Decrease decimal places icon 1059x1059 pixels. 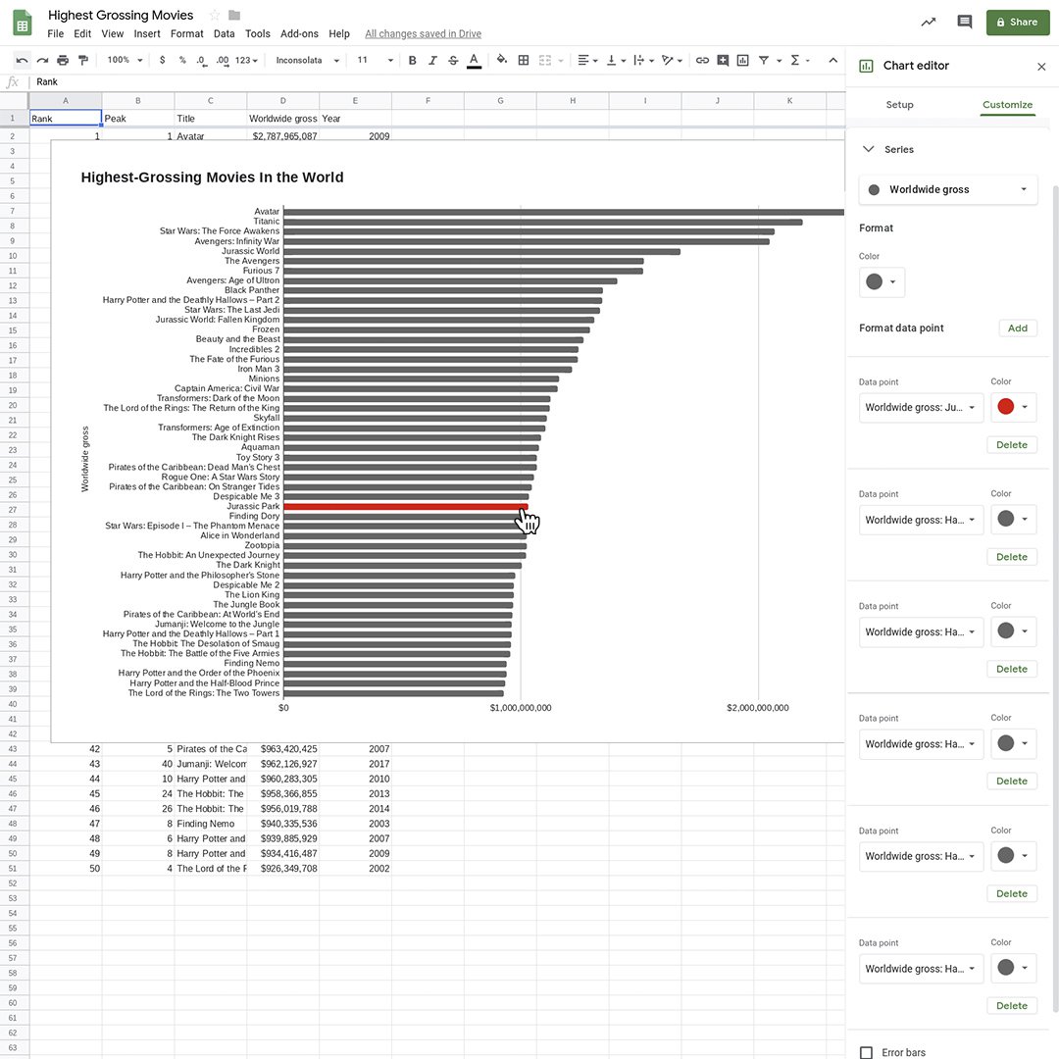click(202, 60)
